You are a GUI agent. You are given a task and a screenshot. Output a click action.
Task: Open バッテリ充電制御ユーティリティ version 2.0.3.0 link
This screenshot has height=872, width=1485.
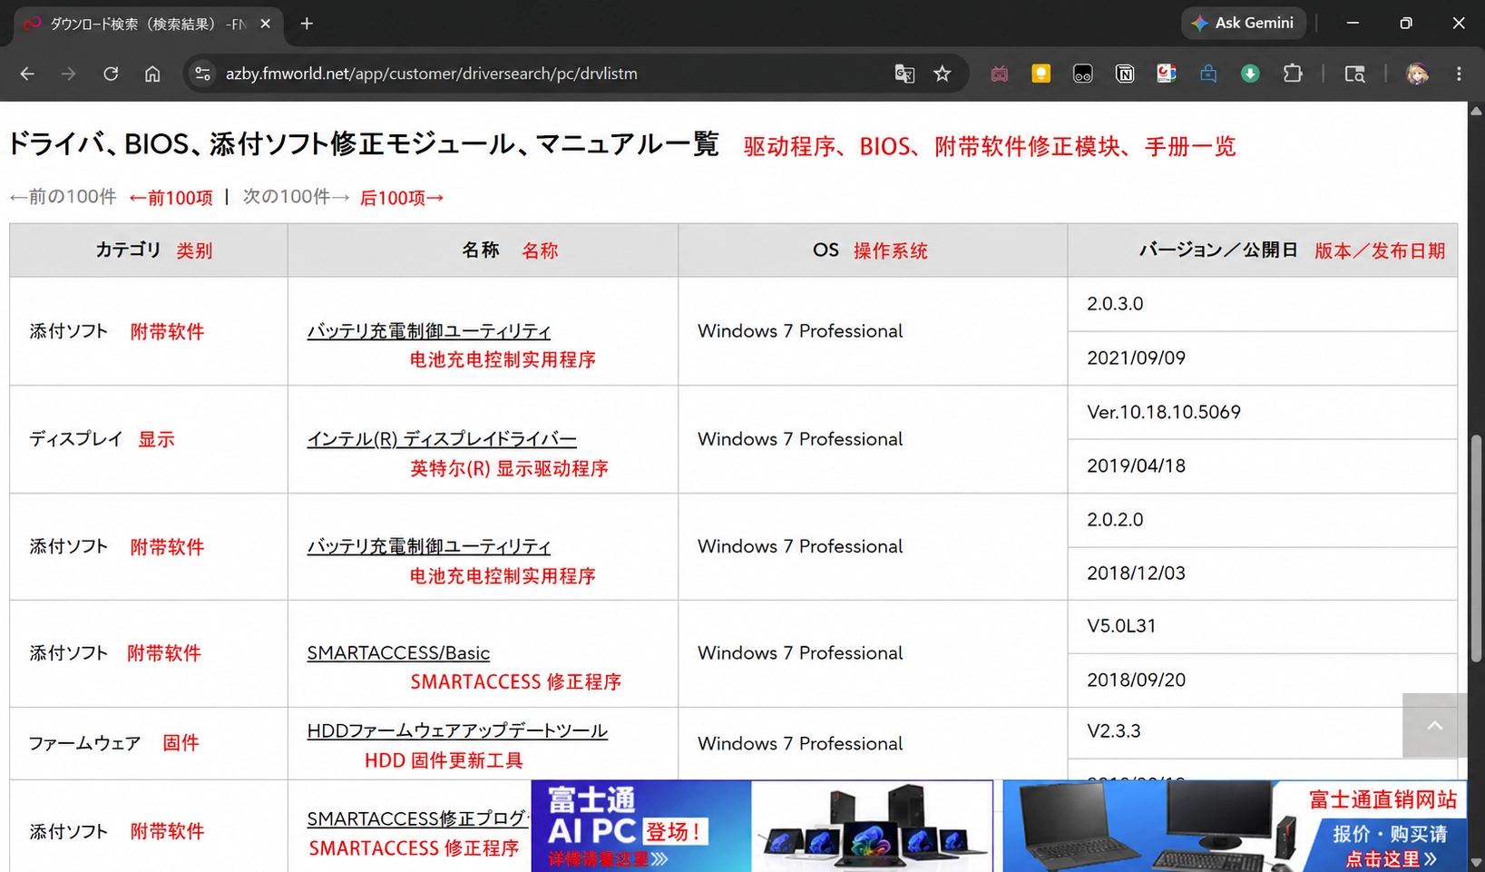pos(429,331)
